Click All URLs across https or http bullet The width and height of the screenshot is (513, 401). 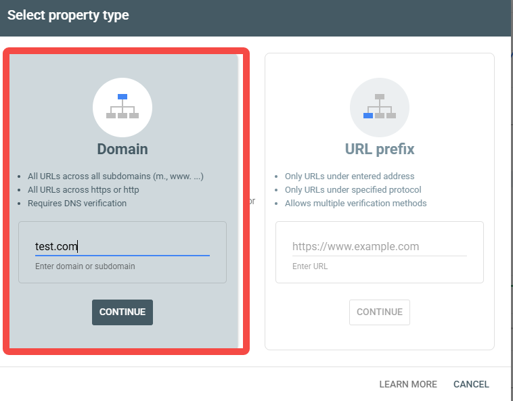[83, 190]
